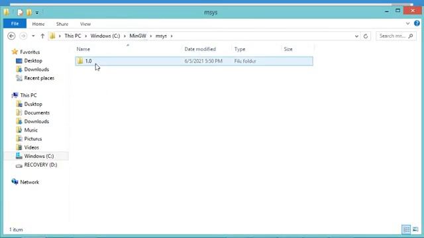Screen dimensions: 424x238
Task: Open Help with the question mark icon
Action: pos(417,24)
